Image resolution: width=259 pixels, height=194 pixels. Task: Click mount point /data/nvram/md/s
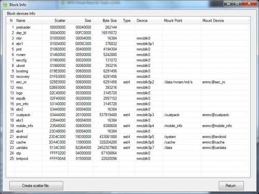(178, 82)
